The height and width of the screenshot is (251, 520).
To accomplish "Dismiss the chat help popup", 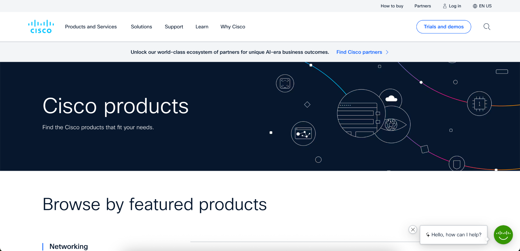I will point(413,229).
